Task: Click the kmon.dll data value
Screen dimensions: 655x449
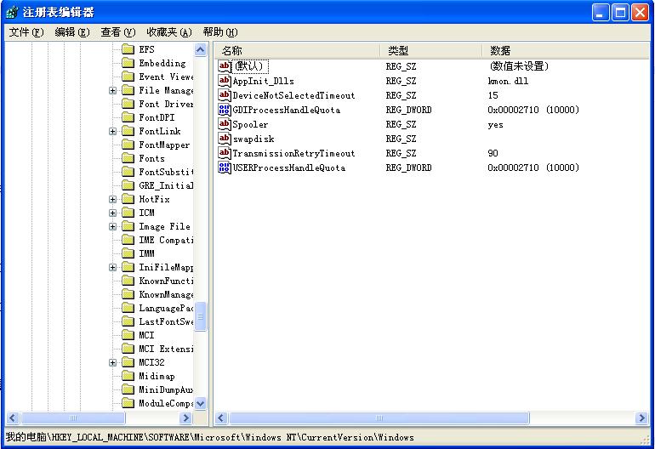Action: [x=508, y=81]
